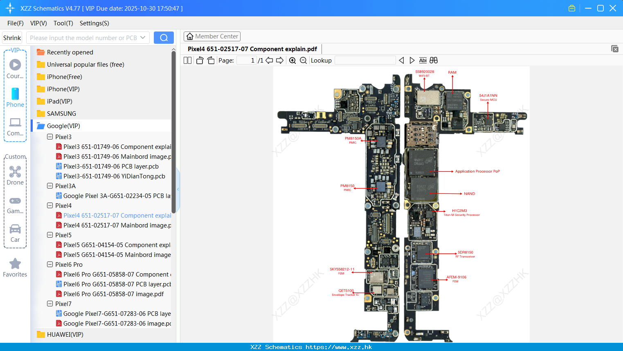Image resolution: width=623 pixels, height=351 pixels.
Task: Collapse the Pixel3 tree node
Action: 50,137
